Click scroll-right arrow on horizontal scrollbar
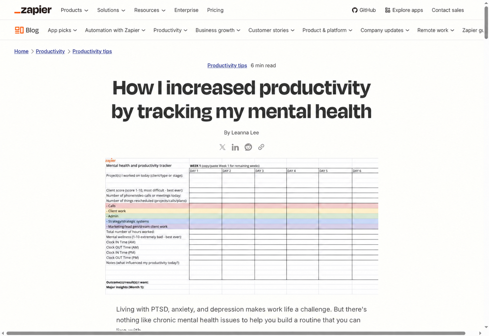489x336 pixels. tap(480, 333)
